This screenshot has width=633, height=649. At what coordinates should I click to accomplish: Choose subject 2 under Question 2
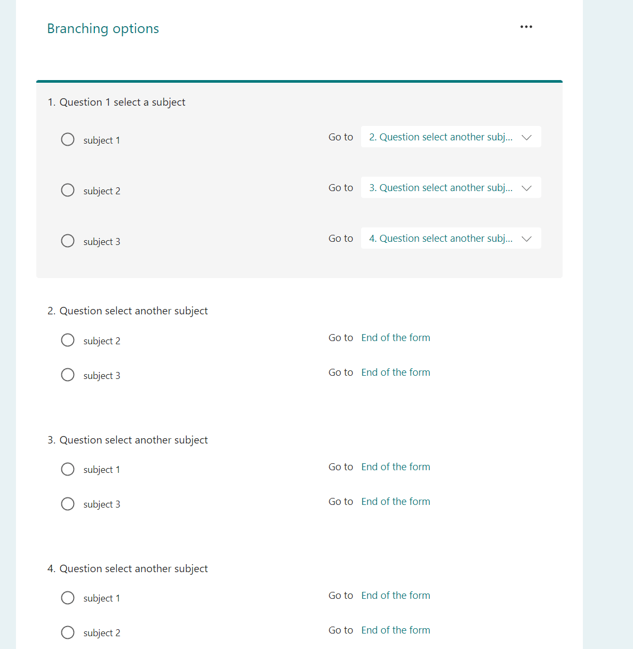tap(68, 340)
